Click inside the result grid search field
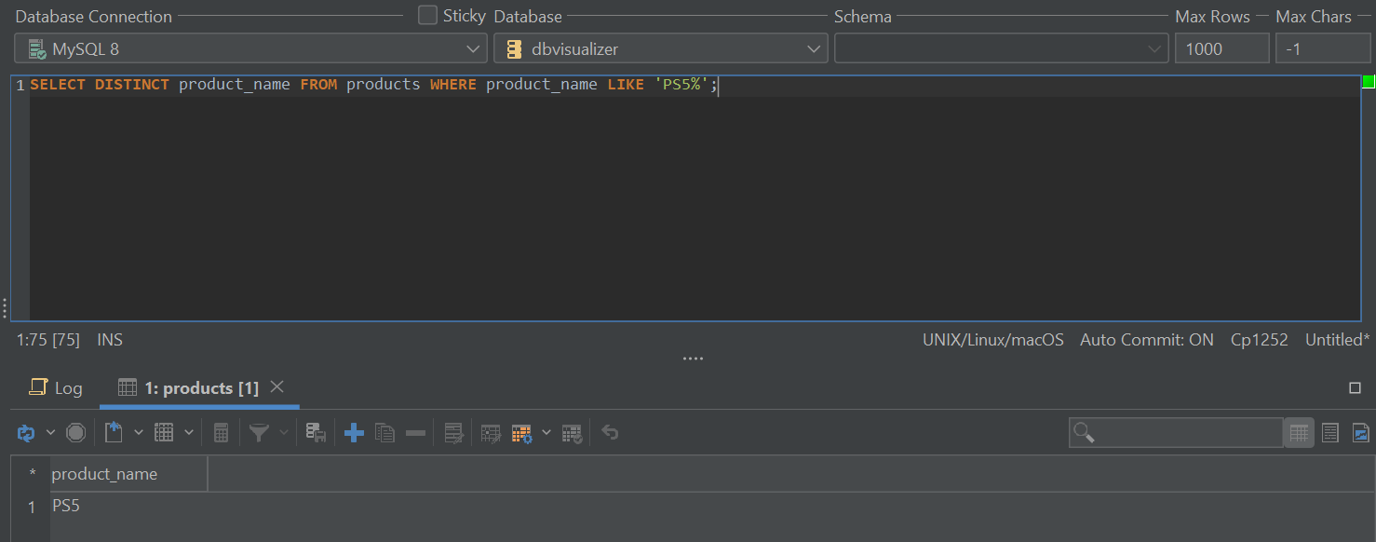The height and width of the screenshot is (542, 1376). [1175, 432]
